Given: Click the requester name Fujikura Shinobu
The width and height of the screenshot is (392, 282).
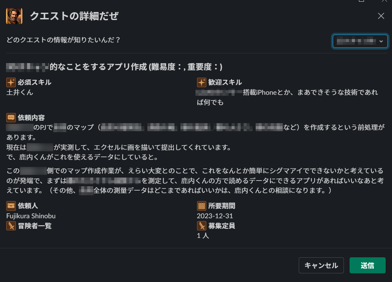Looking at the screenshot, I should (x=31, y=216).
